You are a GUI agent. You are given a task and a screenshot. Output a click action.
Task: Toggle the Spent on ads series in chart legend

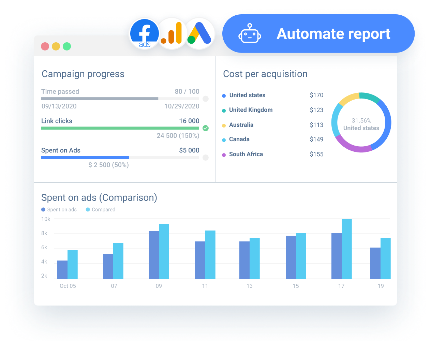pos(59,209)
